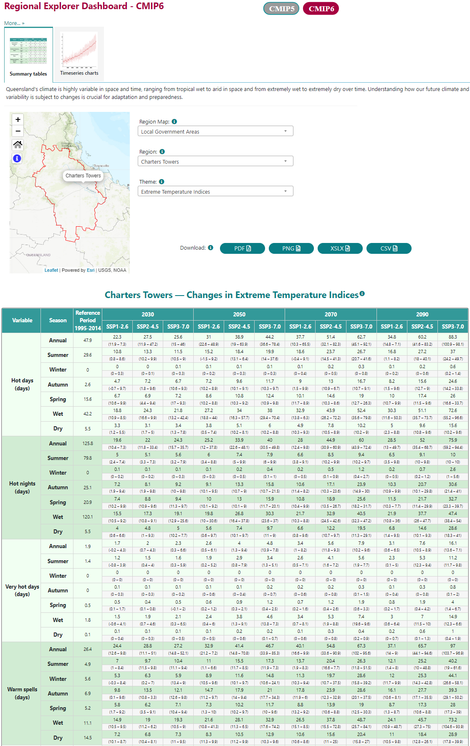Click the Hot nights Wet reference value 120.1

pos(88,517)
